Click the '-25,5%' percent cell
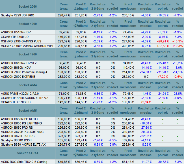This screenshot has height=164, width=184. point(177,94)
